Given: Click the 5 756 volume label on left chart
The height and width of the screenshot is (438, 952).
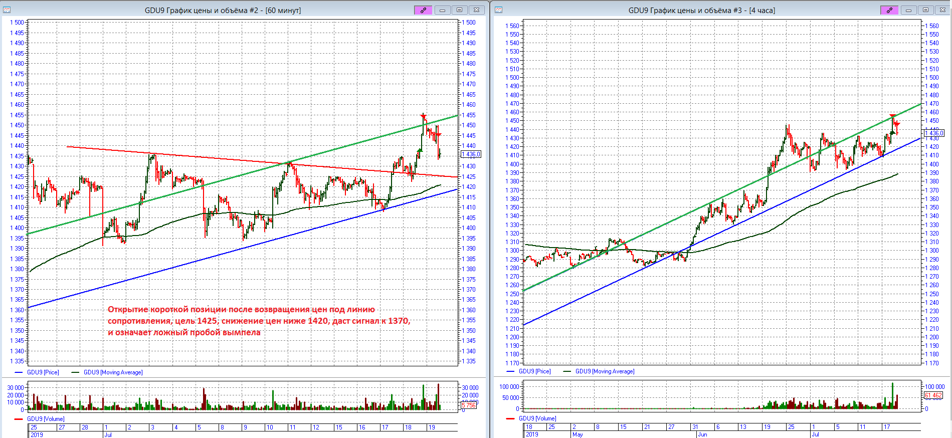Looking at the screenshot, I should 469,405.
